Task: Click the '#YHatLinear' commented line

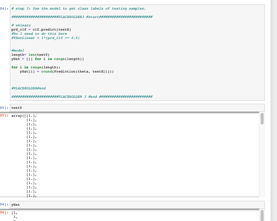Action: tap(45, 38)
